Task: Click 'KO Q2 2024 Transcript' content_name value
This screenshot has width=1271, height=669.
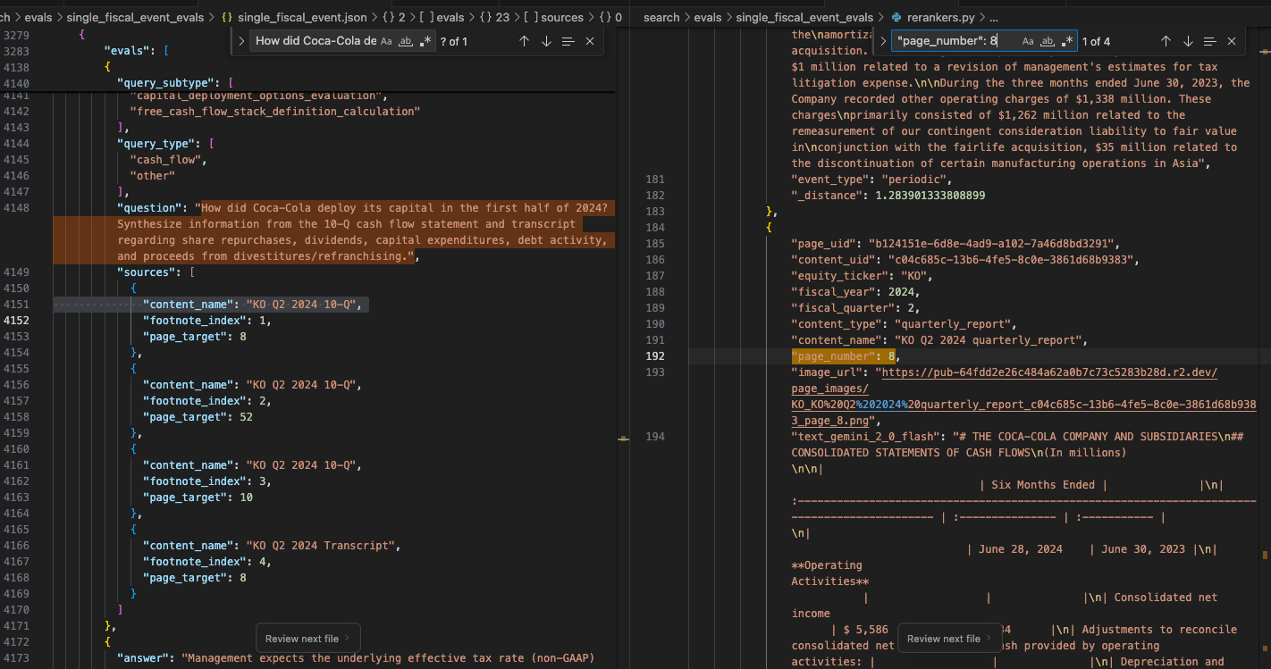Action: click(323, 546)
